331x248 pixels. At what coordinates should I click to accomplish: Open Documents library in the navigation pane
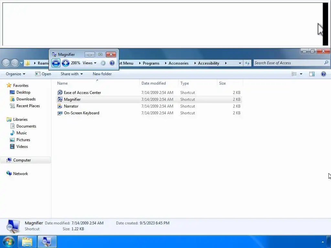click(x=26, y=126)
